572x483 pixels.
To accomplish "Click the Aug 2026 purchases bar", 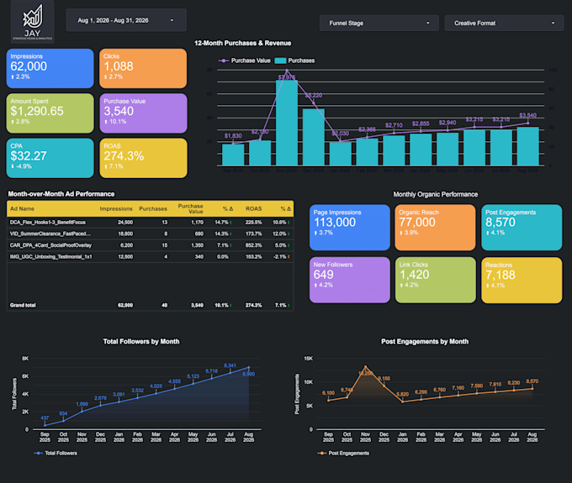I will [x=528, y=146].
